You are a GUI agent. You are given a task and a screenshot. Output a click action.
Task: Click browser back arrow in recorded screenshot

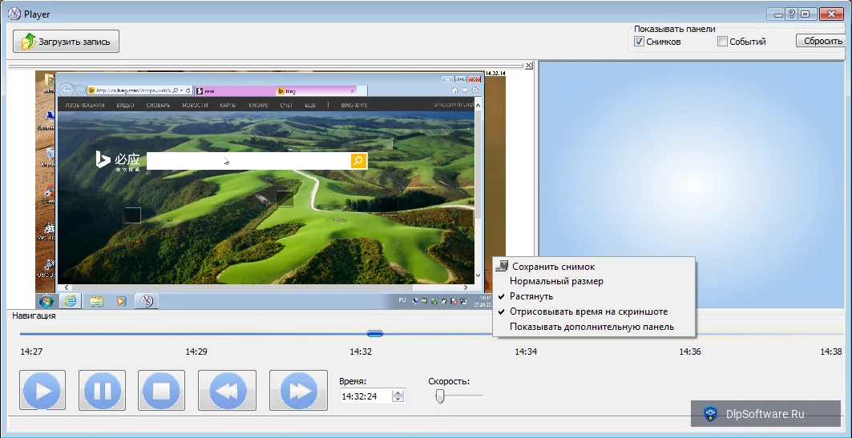pyautogui.click(x=66, y=90)
